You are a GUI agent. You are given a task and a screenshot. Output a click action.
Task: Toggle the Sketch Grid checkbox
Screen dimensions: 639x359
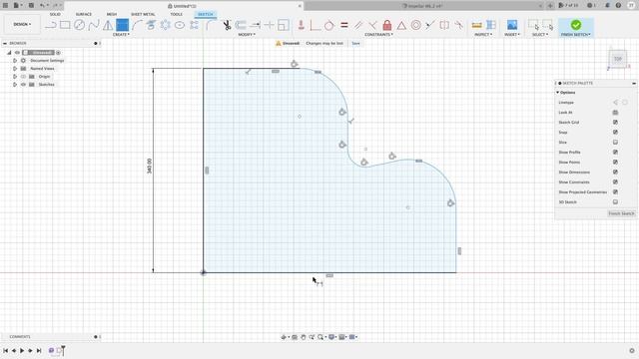(615, 122)
